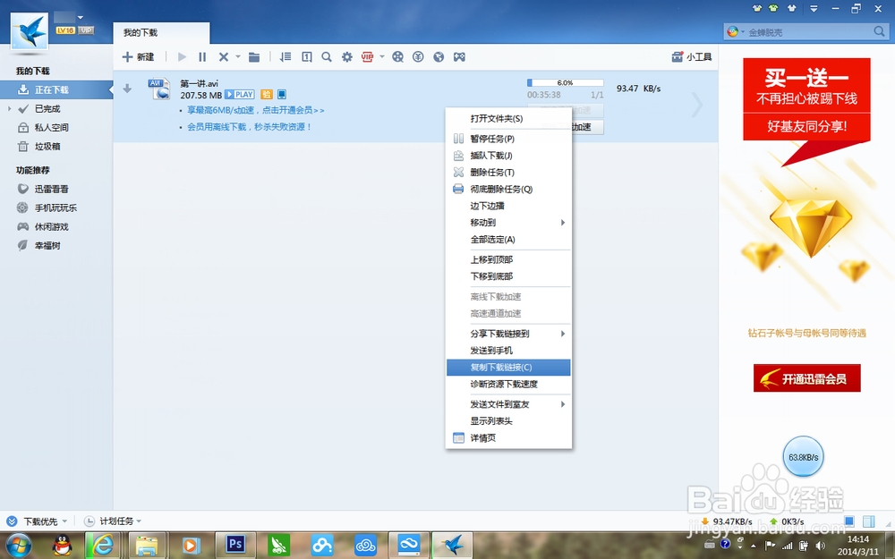
Task: Click the film reel icon in toolbar
Action: tap(398, 57)
